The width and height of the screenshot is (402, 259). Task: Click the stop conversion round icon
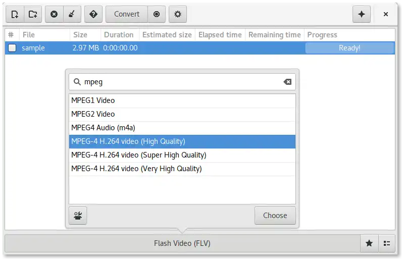click(157, 14)
